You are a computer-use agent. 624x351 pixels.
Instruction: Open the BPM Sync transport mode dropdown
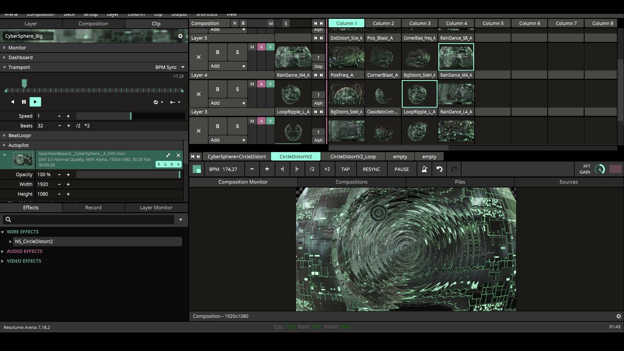(170, 67)
